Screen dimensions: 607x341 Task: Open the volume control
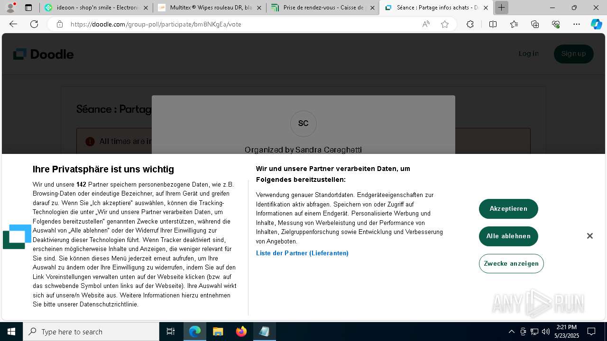546,332
